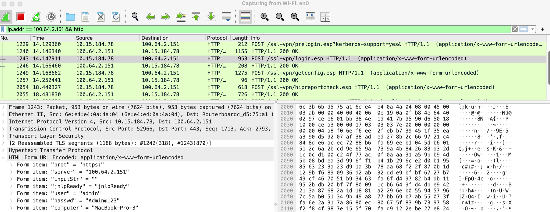Image resolution: width=550 pixels, height=212 pixels.
Task: Expand Transmission Control Protocol node
Action: [3, 129]
